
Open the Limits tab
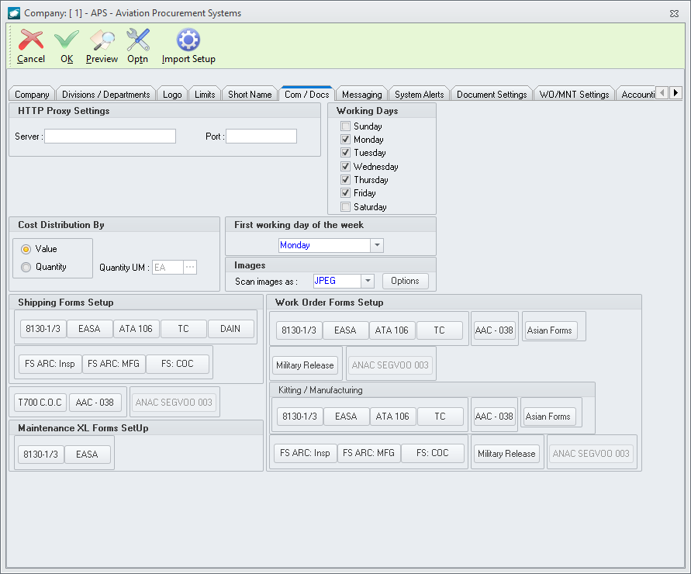point(205,95)
